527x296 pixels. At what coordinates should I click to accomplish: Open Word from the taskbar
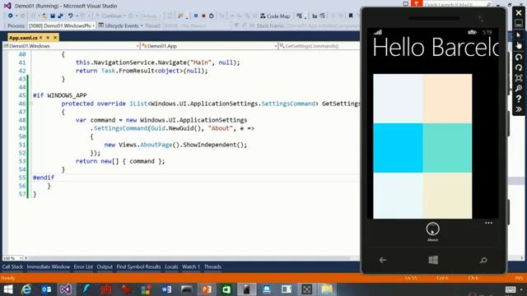click(x=166, y=289)
